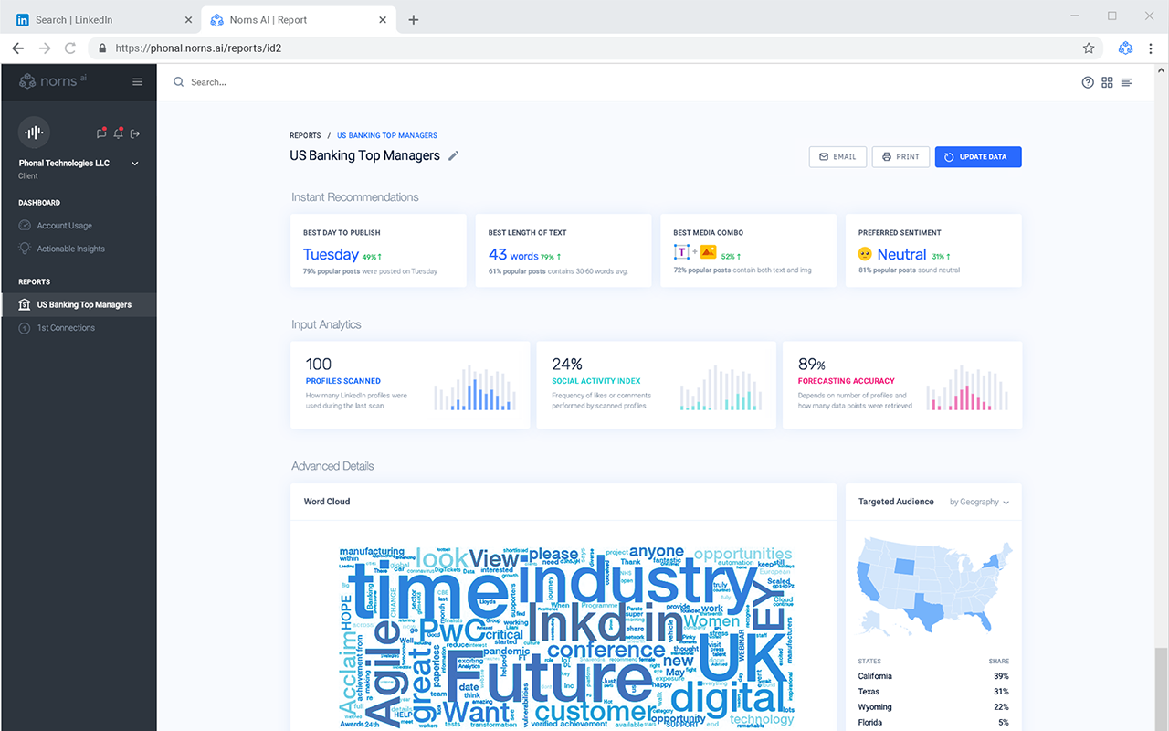Image resolution: width=1169 pixels, height=731 pixels.
Task: Click the Texas row in states table
Action: (x=933, y=692)
